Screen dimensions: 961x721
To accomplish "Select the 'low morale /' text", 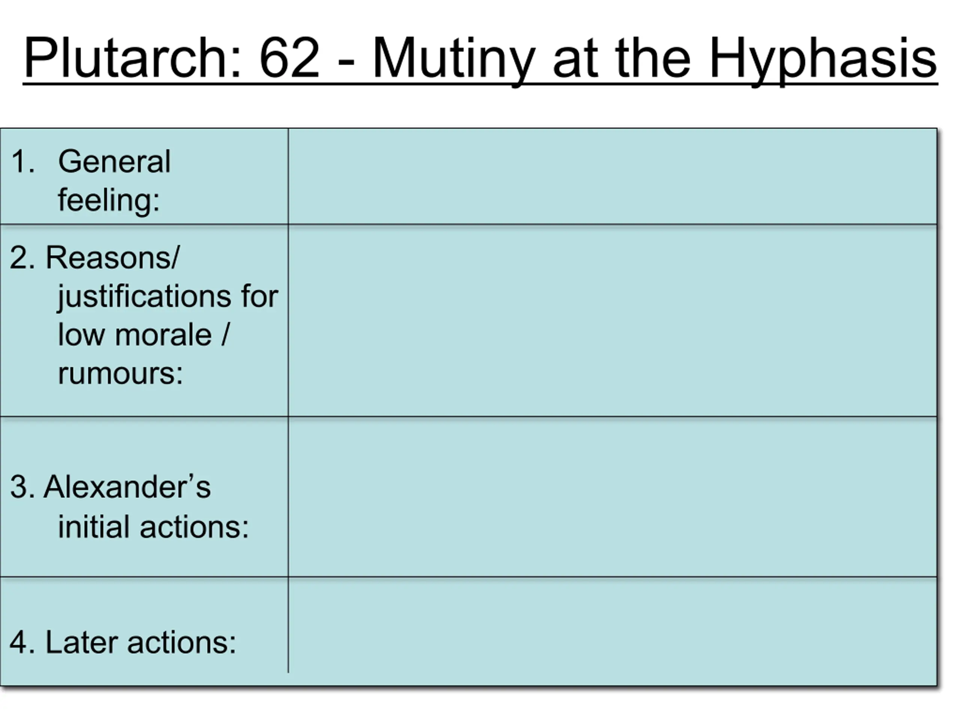I will (144, 335).
